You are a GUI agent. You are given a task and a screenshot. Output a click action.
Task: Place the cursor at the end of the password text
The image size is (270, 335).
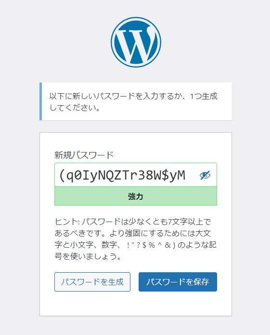186,175
